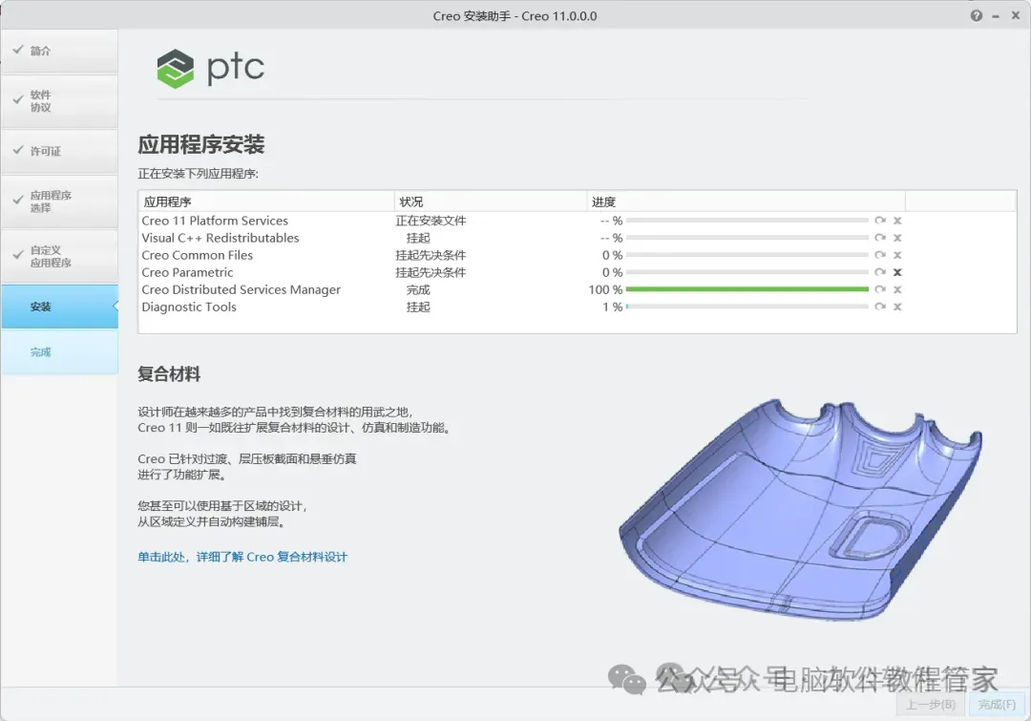Viewport: 1031px width, 721px height.
Task: Select the Creo Common Files row
Action: [x=578, y=255]
